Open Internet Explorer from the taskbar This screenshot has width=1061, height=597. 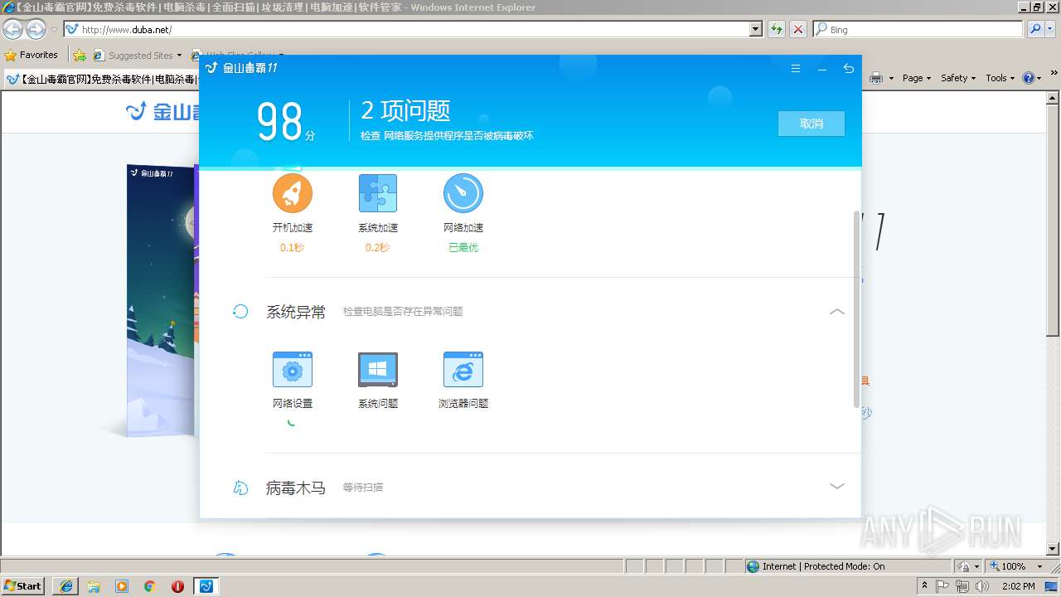tap(66, 586)
